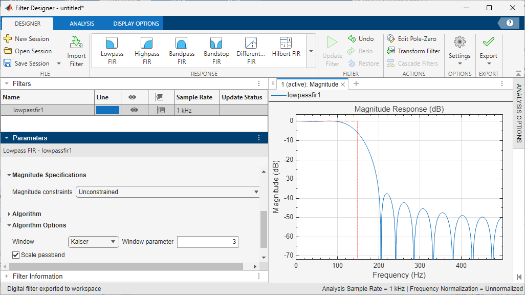The image size is (525, 295).
Task: Open a saved session with Open Session
Action: click(28, 51)
